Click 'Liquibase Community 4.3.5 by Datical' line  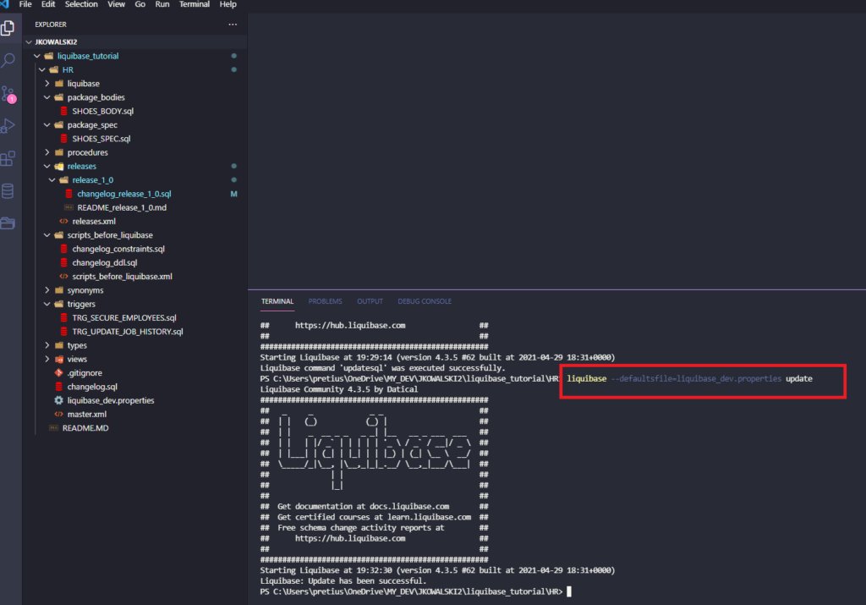338,389
